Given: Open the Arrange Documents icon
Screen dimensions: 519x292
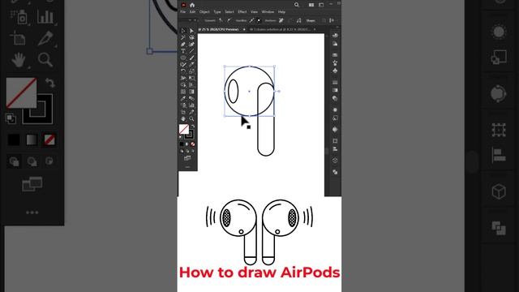Looking at the screenshot, I should click(311, 5).
